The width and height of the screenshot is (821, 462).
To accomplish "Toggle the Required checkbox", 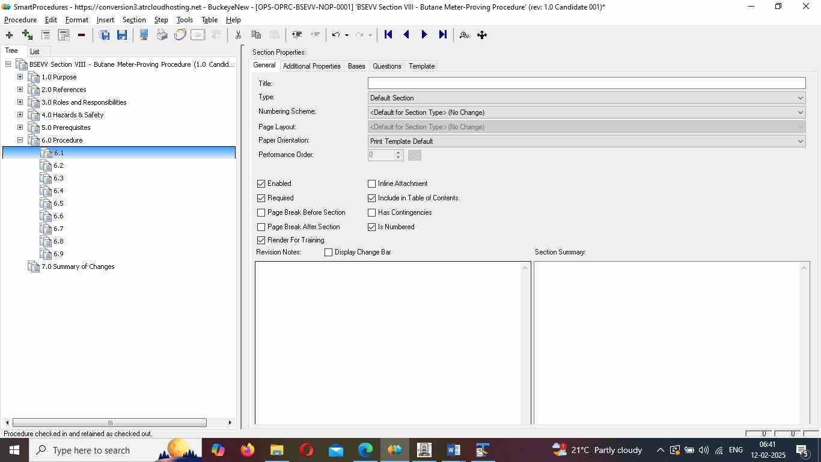I will coord(261,198).
